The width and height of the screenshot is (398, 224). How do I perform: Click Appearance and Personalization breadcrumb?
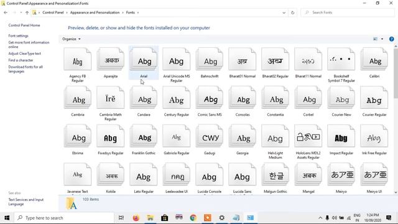coord(95,12)
